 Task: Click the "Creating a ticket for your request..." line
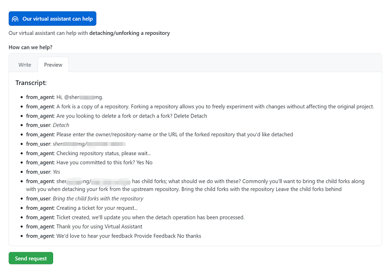coord(97,208)
